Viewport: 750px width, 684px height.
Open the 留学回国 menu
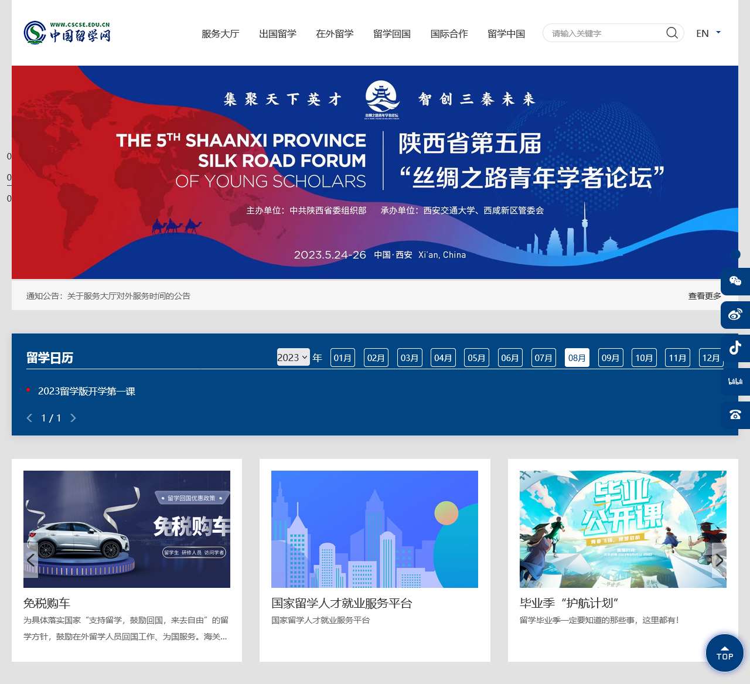click(x=392, y=33)
